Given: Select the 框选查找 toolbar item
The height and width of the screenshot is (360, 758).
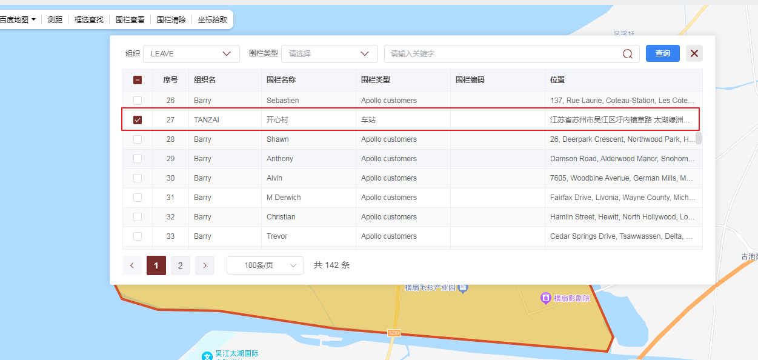Looking at the screenshot, I should click(89, 19).
